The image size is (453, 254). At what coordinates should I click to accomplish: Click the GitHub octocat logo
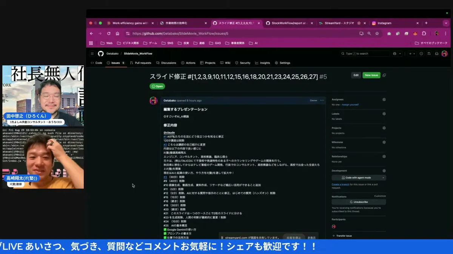pos(101,54)
